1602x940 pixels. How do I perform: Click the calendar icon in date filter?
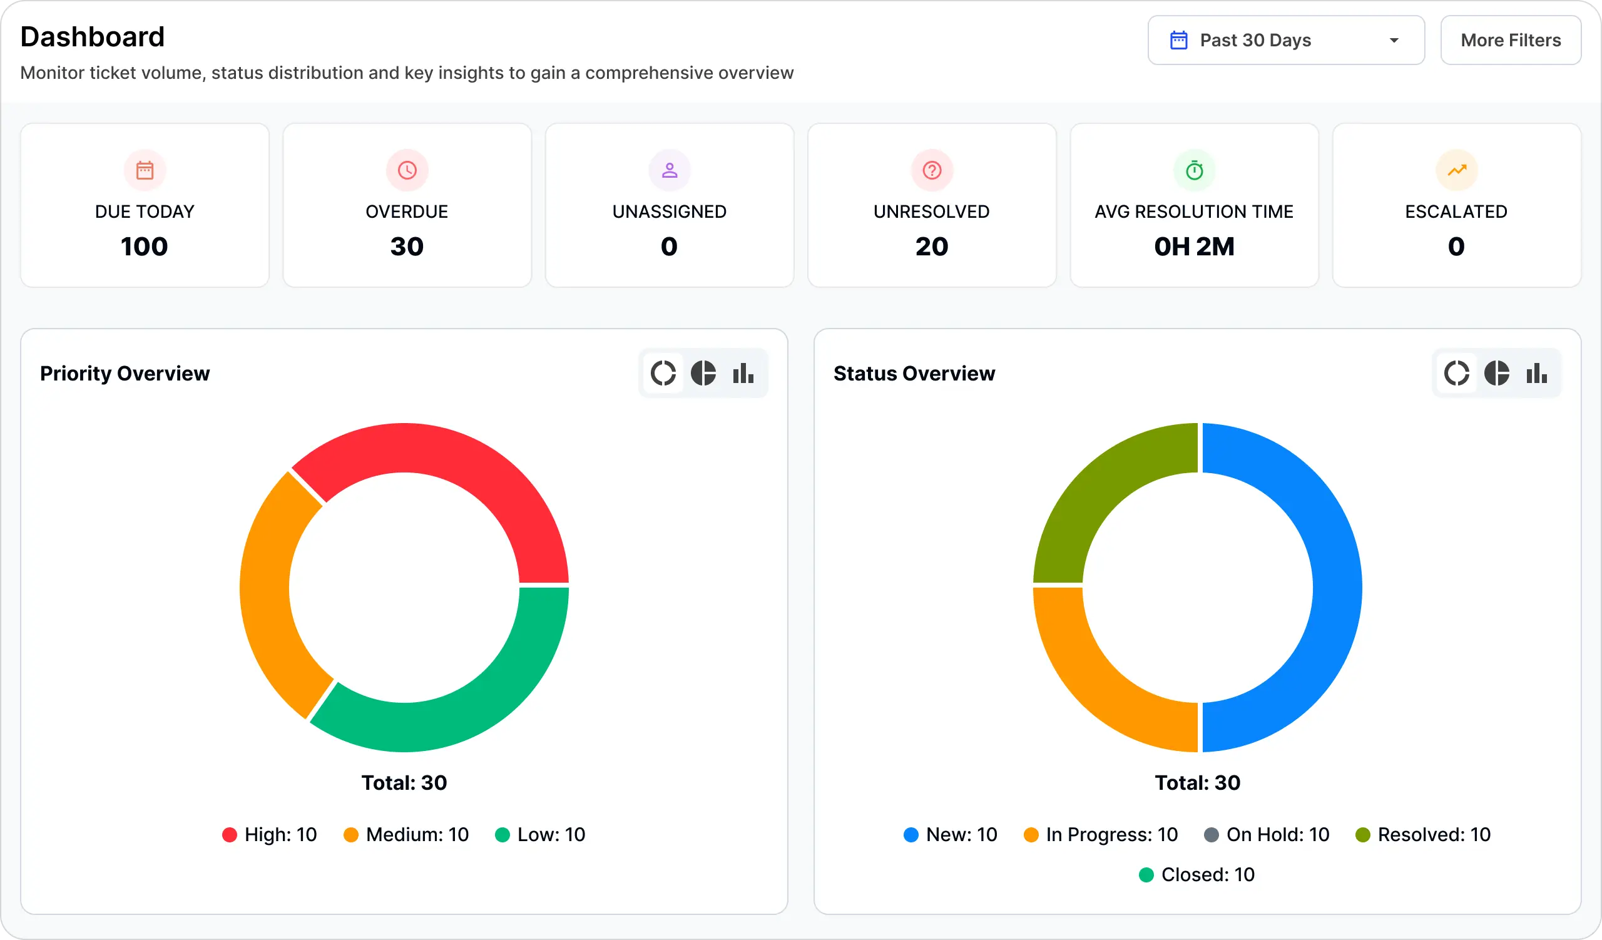pos(1178,40)
